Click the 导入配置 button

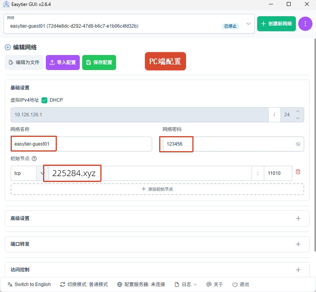coord(63,63)
